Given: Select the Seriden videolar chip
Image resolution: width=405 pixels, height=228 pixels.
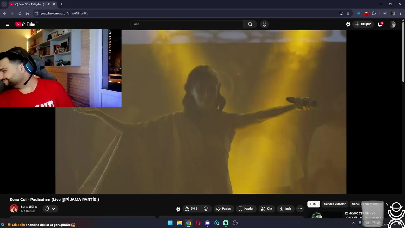Looking at the screenshot, I should coord(335,204).
